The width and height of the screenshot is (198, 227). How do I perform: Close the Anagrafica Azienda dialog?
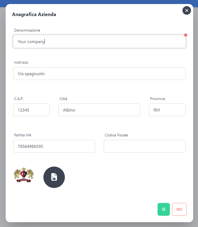tap(187, 10)
